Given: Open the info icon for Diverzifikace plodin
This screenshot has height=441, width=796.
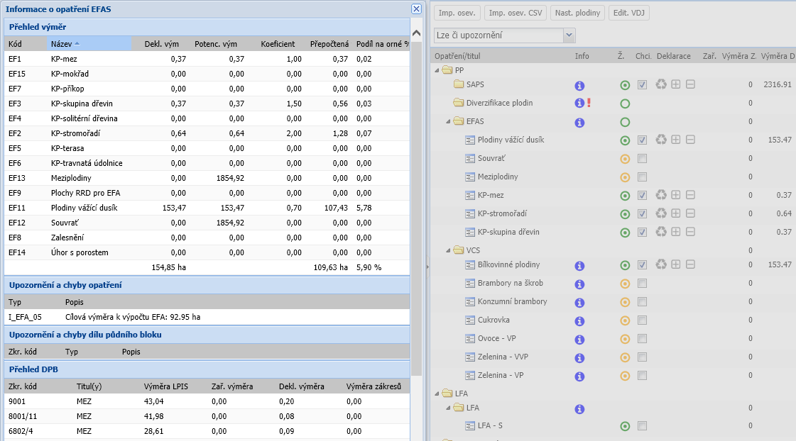Looking at the screenshot, I should tap(579, 103).
